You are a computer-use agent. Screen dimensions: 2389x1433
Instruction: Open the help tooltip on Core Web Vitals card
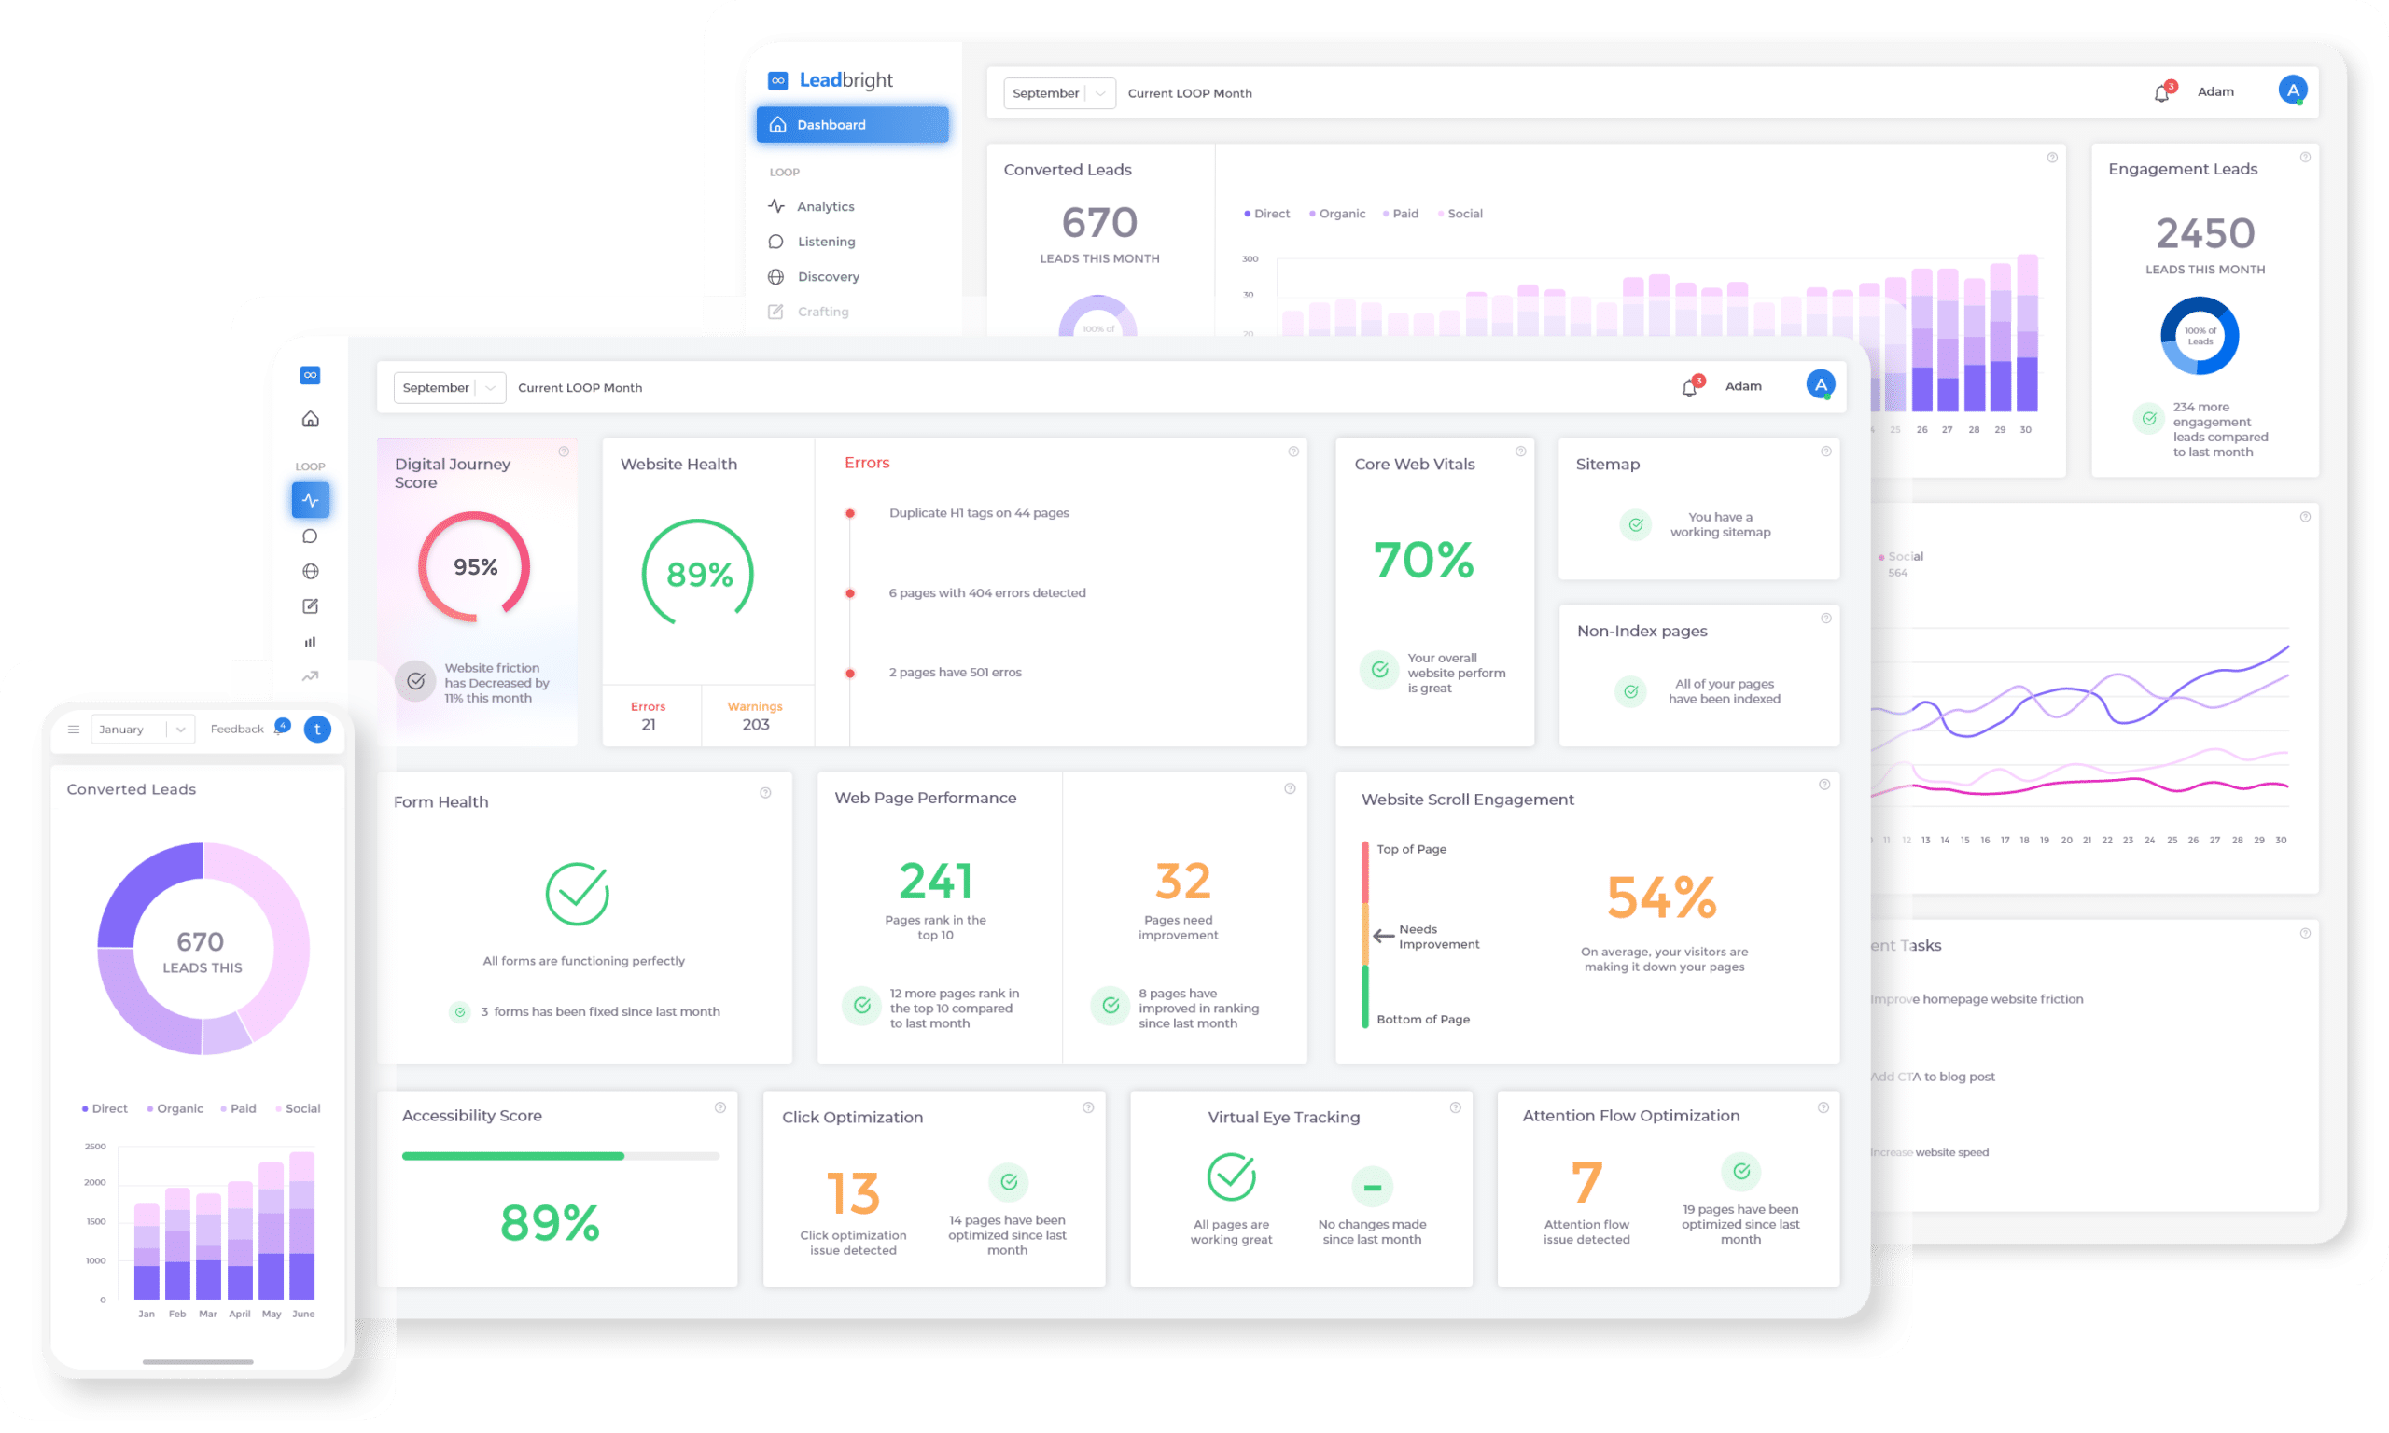tap(1520, 450)
